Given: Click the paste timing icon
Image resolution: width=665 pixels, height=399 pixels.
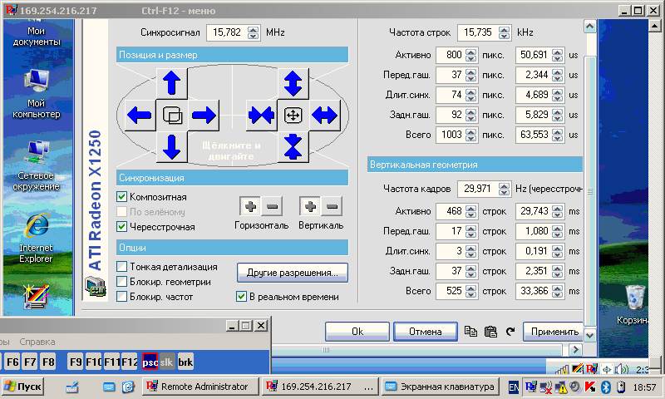Looking at the screenshot, I should [x=490, y=331].
